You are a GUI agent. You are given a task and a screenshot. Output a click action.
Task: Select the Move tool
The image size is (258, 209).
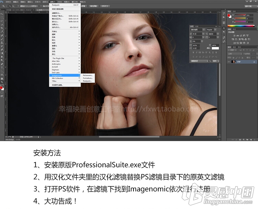pyautogui.click(x=2, y=14)
